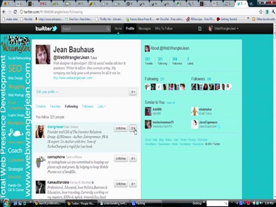Viewport: 276px width, 207px height.
Task: Click the new tab plus button
Action: (251, 4)
